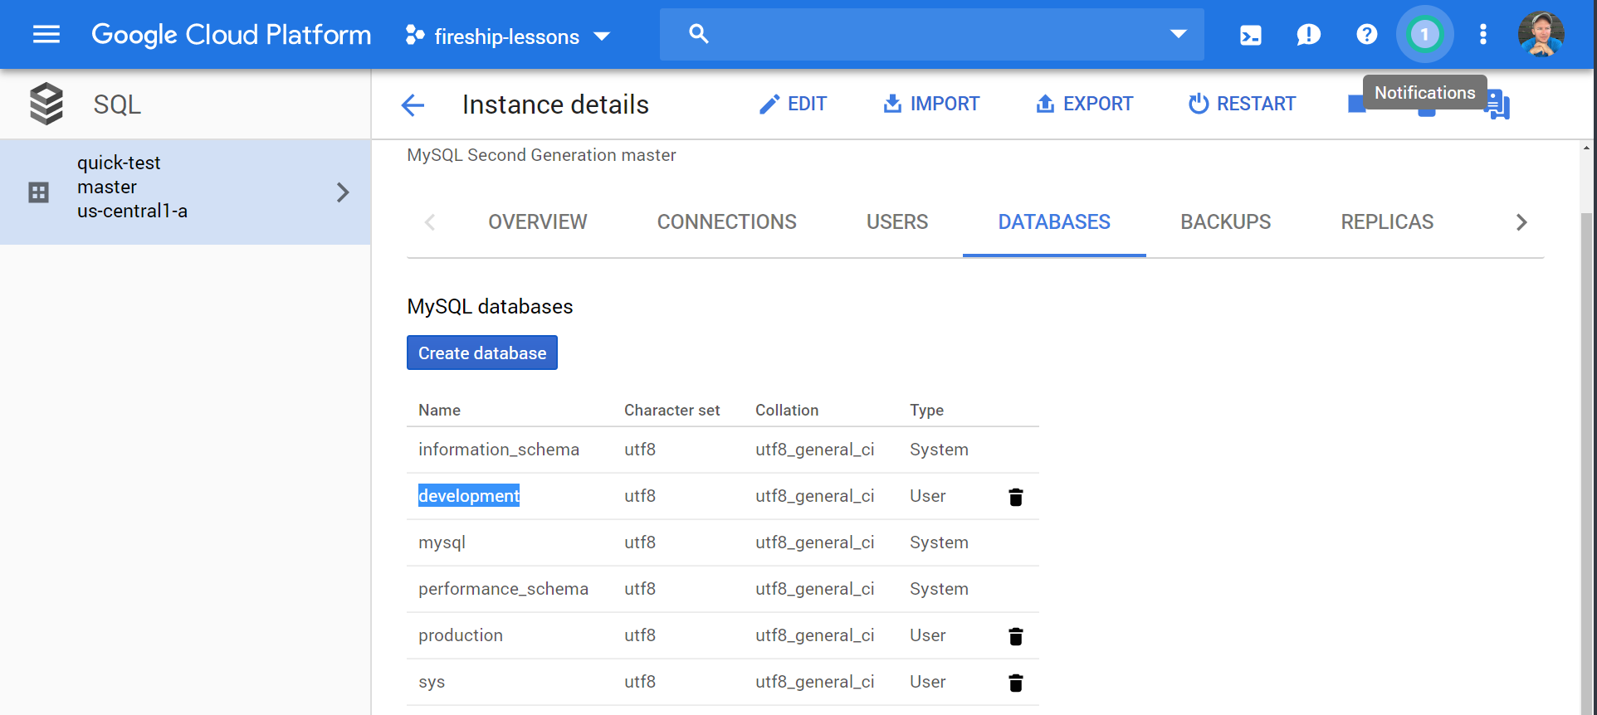Go back using the left arrow

tap(413, 105)
